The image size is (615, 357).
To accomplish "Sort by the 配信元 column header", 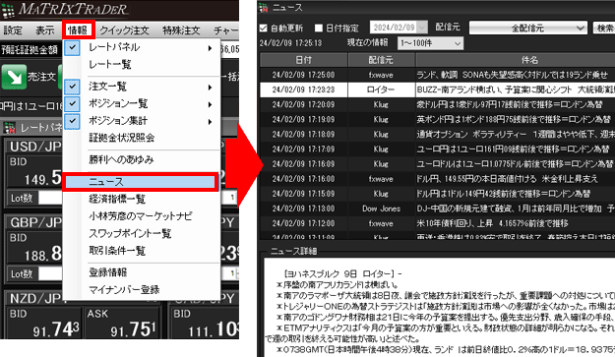I will 381,60.
